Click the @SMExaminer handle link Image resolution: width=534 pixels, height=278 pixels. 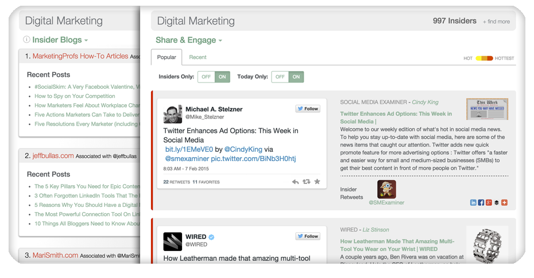386,202
